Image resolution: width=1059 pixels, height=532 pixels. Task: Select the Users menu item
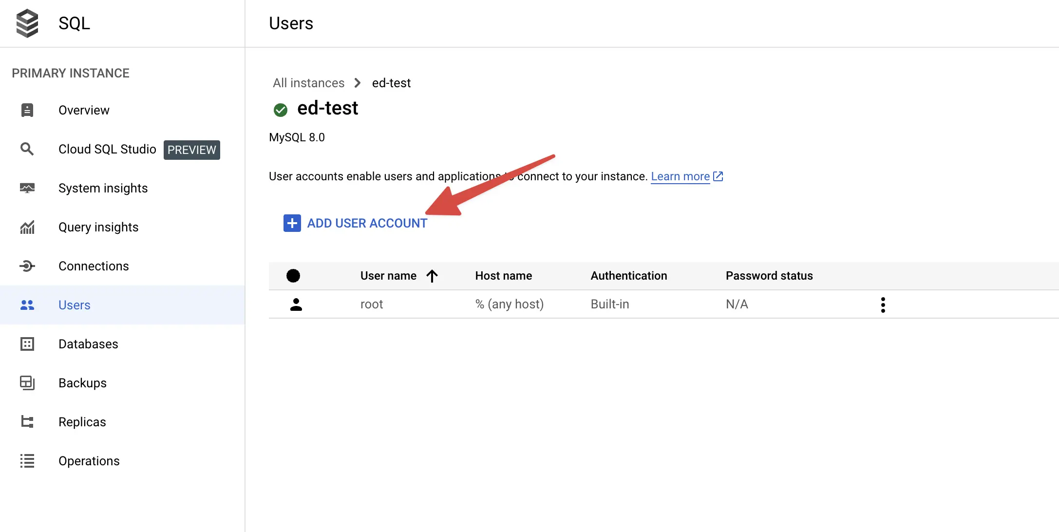click(122, 305)
